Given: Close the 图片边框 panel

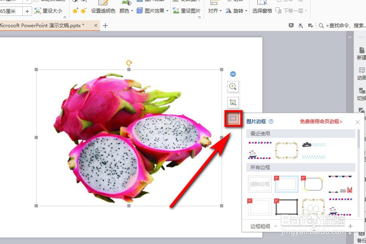Looking at the screenshot, I should (x=357, y=122).
